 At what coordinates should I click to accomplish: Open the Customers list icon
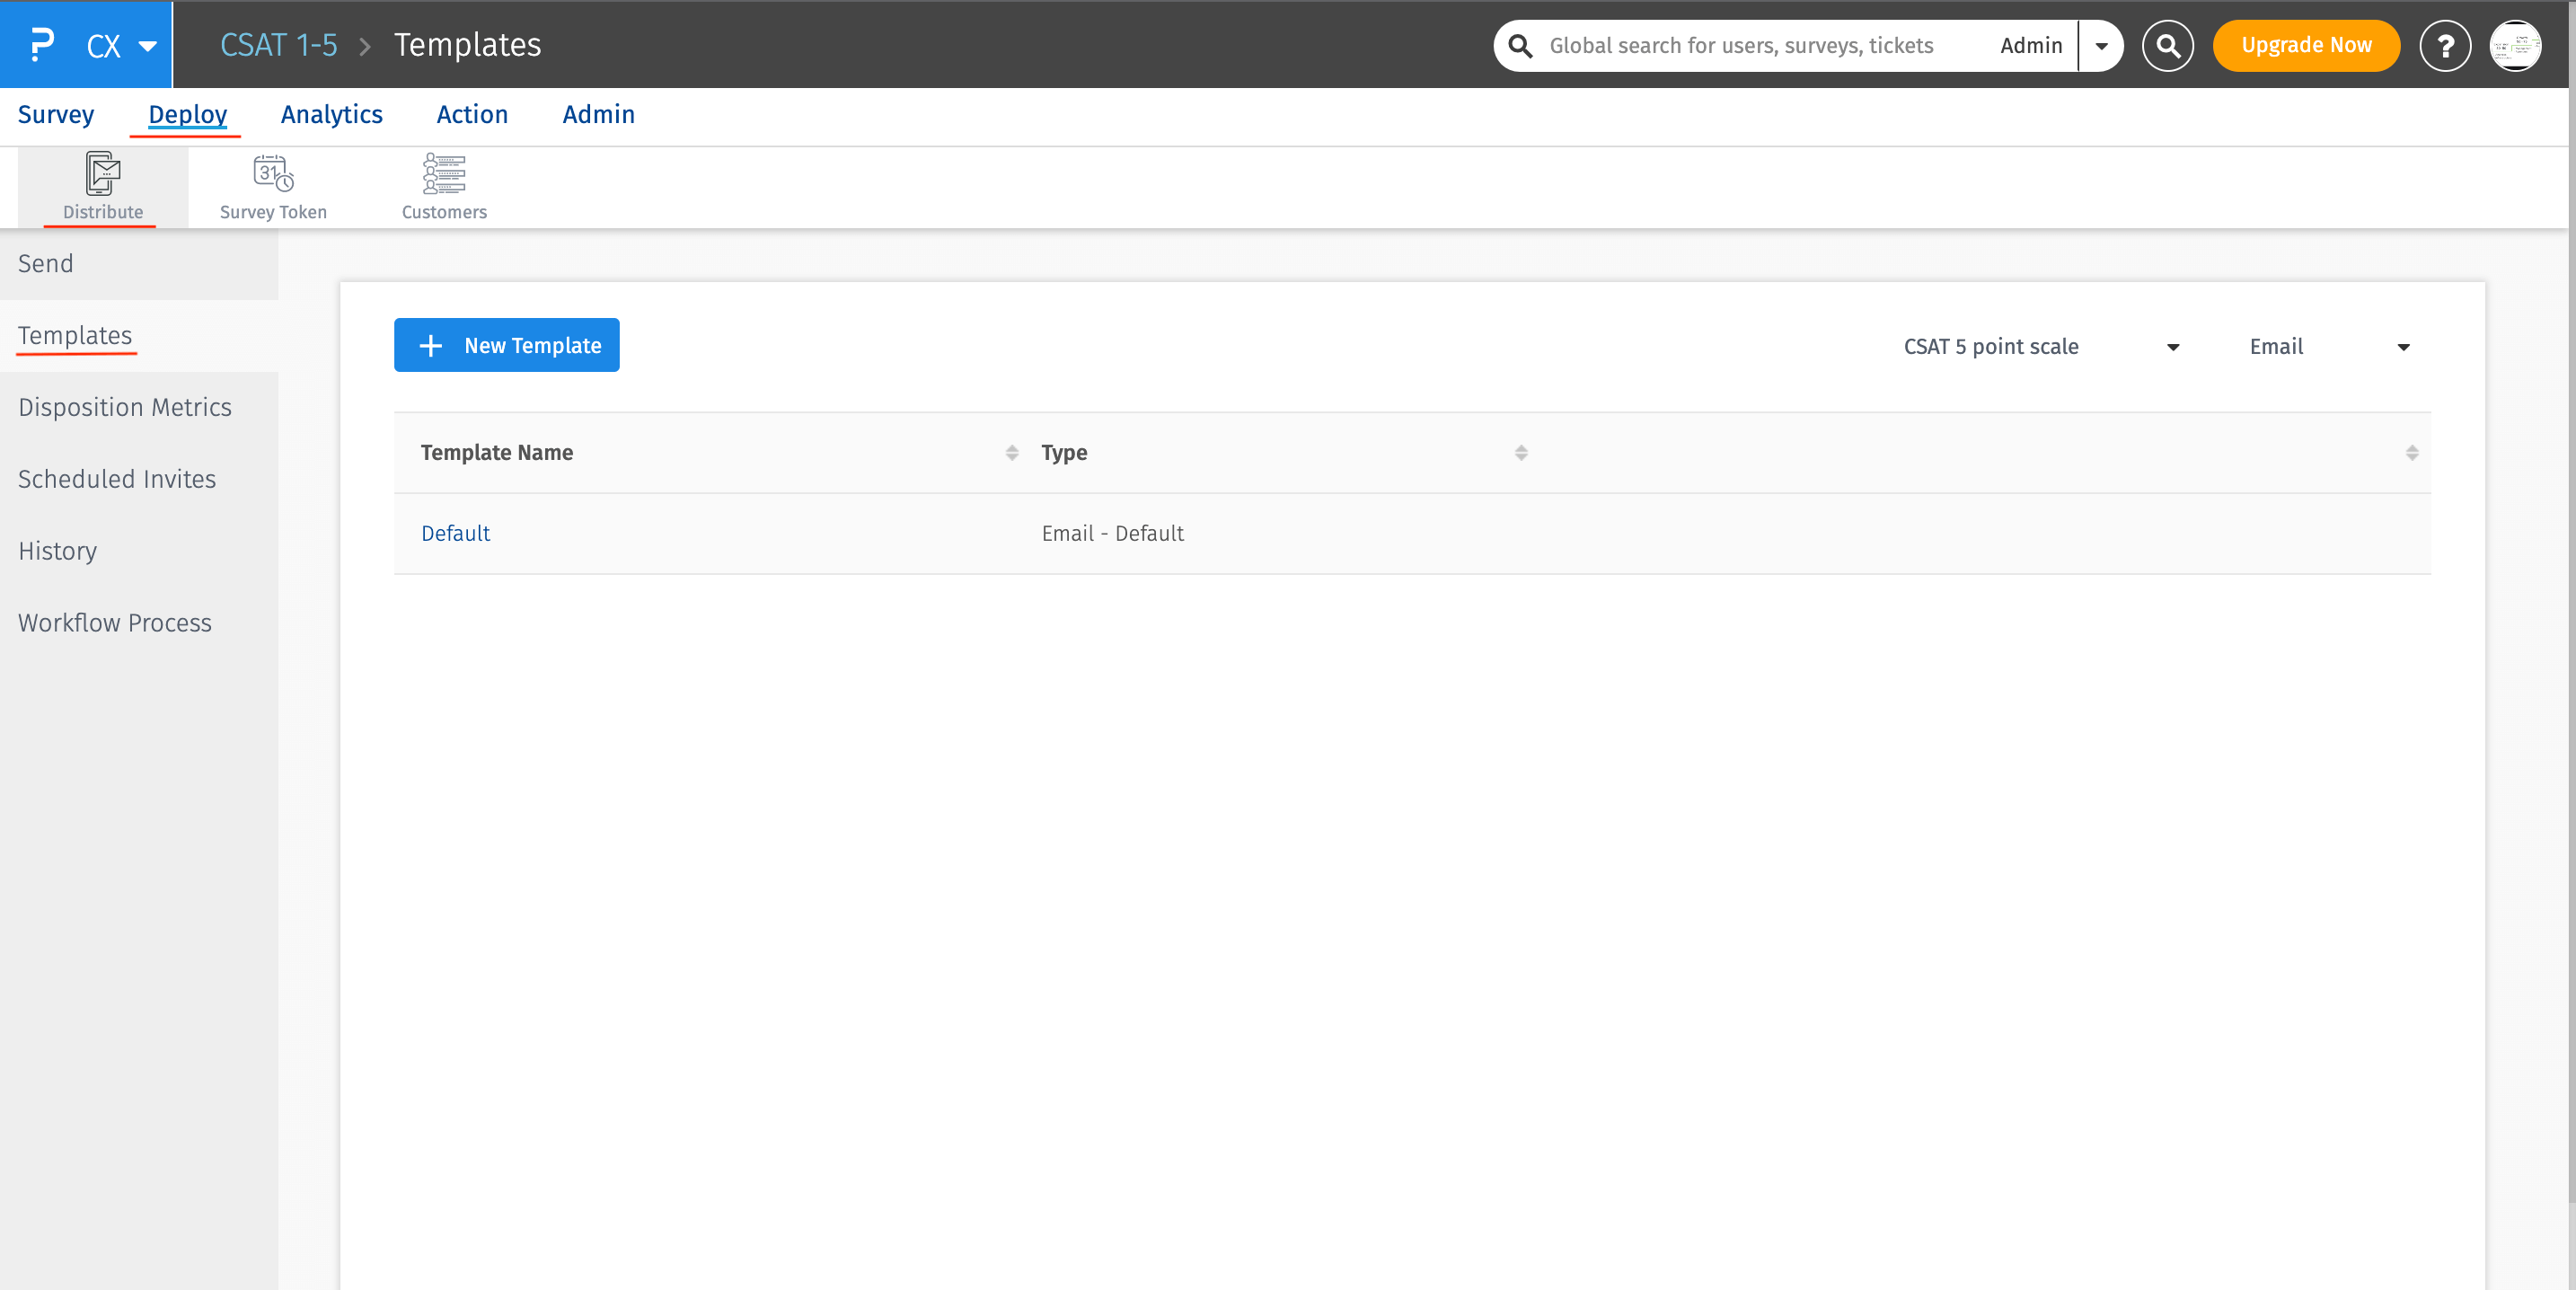[x=443, y=174]
